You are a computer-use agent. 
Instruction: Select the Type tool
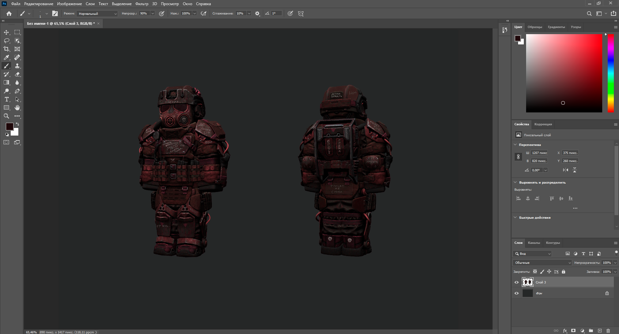tap(6, 99)
